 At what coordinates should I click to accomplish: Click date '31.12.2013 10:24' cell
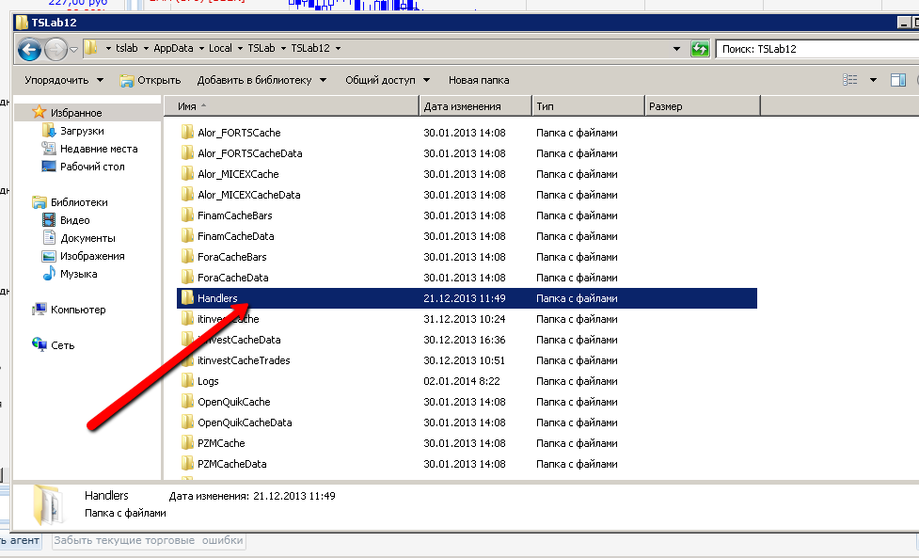pos(465,319)
